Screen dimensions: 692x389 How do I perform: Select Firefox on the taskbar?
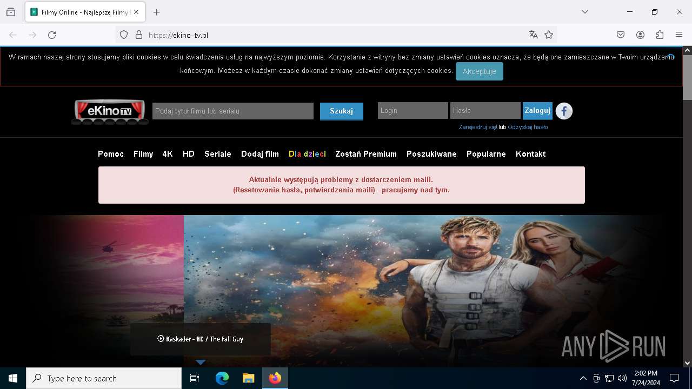click(x=275, y=378)
